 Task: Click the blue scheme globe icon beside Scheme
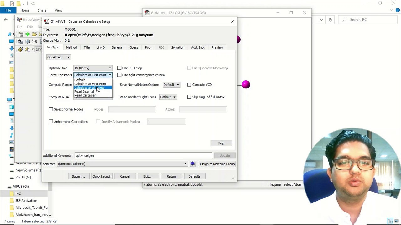coord(193,164)
